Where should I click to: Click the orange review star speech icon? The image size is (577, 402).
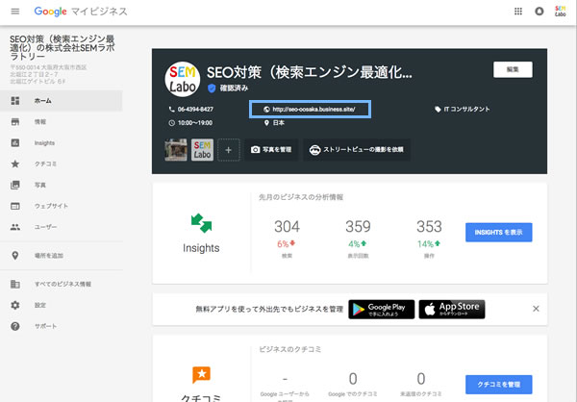(201, 375)
